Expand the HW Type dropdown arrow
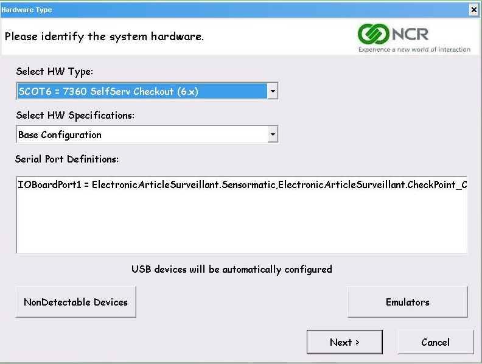The width and height of the screenshot is (482, 364). 273,91
